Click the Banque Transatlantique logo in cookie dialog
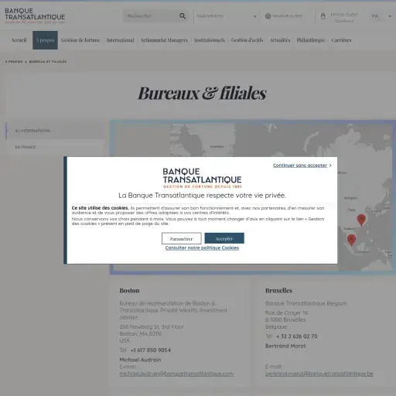396x396 pixels. [202, 178]
